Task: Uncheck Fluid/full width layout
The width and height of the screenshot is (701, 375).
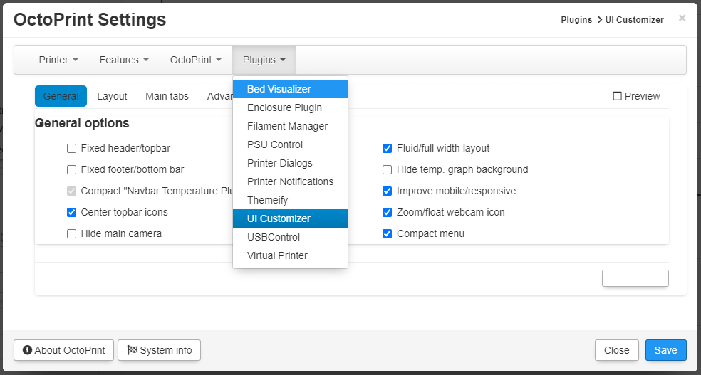Action: coord(387,148)
